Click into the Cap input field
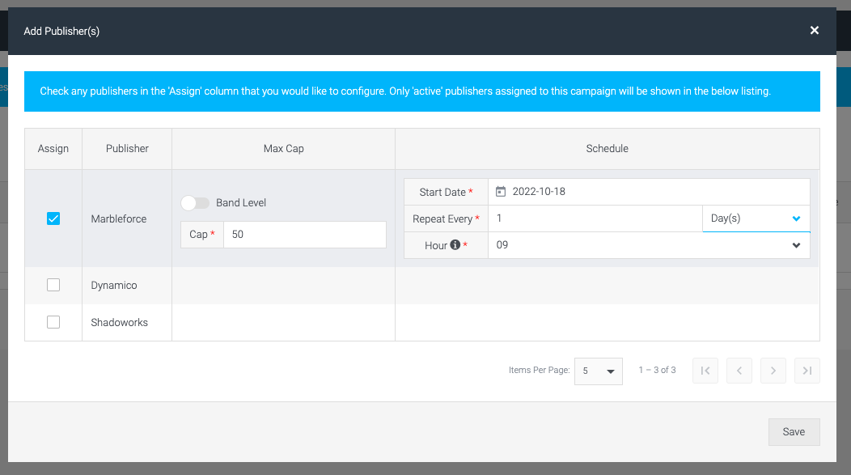The width and height of the screenshot is (851, 475). 304,235
